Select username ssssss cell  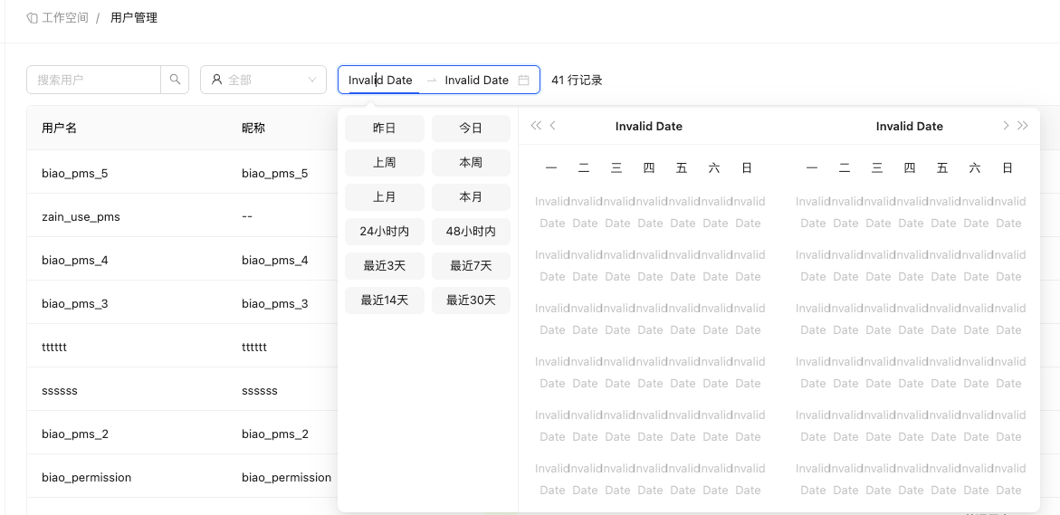[60, 391]
